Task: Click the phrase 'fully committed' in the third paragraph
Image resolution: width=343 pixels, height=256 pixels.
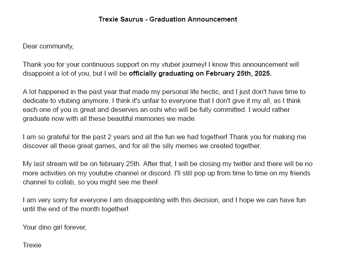Action: [x=222, y=109]
